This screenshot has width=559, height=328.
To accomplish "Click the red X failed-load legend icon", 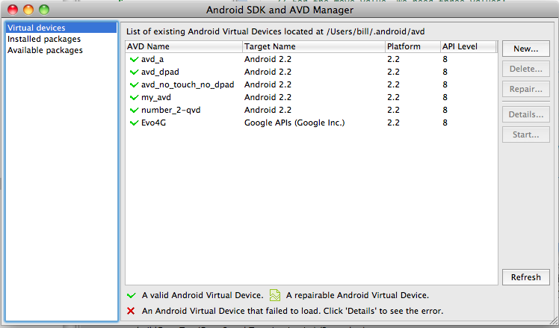I will click(132, 311).
